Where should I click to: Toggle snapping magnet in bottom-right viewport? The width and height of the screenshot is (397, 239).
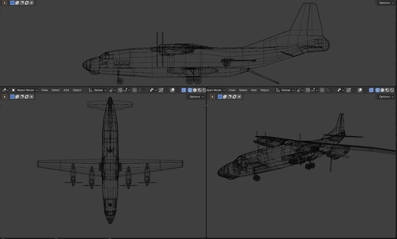[x=307, y=90]
